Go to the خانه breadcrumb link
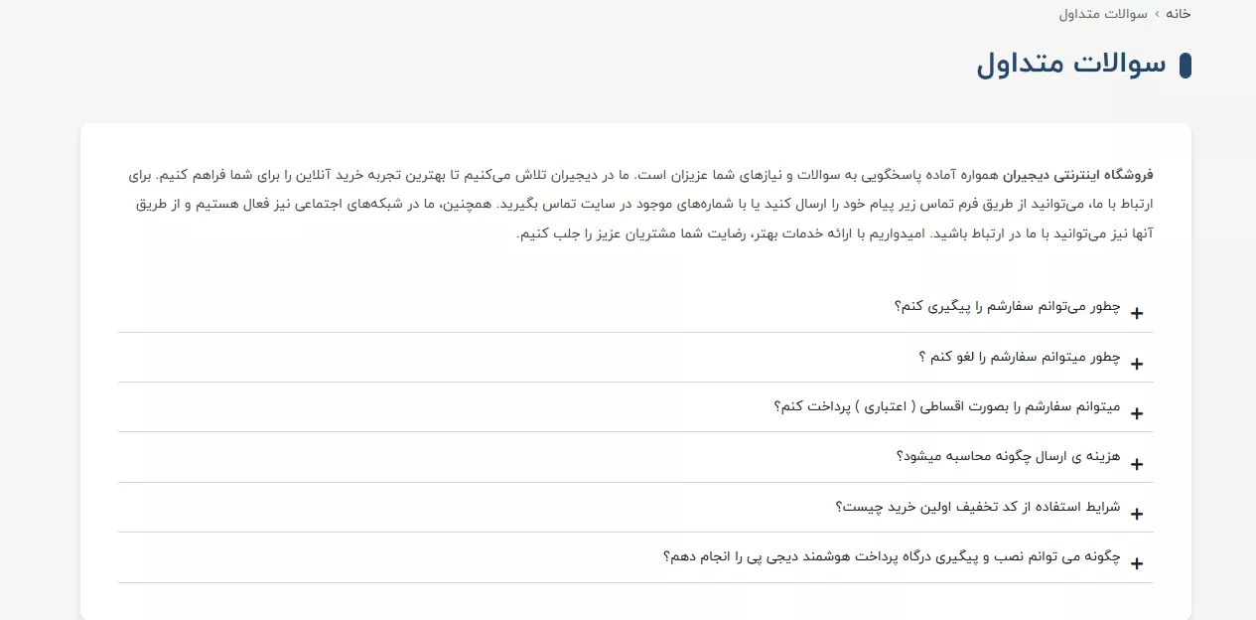Screen dimensions: 1256x620 tap(1179, 14)
